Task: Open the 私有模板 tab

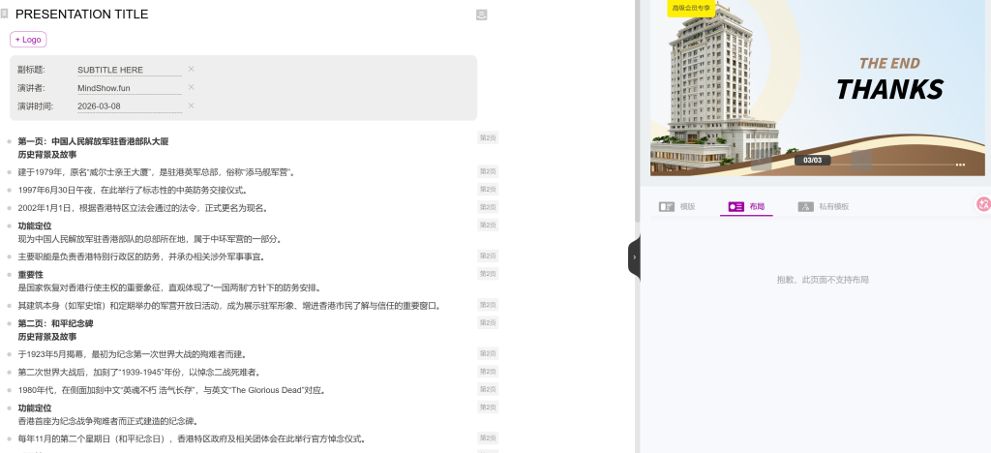Action: tap(823, 206)
